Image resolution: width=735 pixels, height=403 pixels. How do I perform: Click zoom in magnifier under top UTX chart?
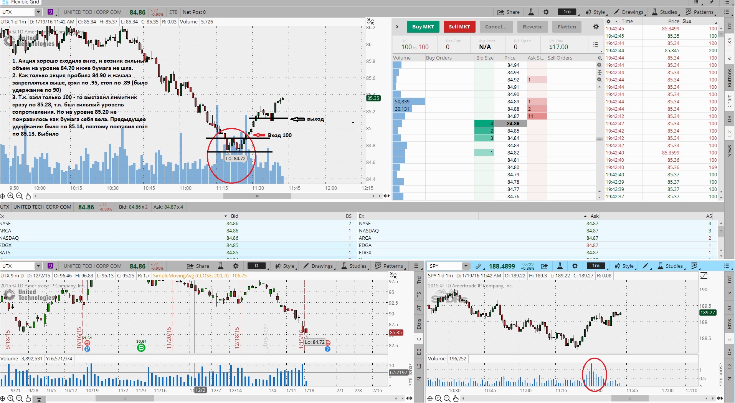pyautogui.click(x=11, y=196)
